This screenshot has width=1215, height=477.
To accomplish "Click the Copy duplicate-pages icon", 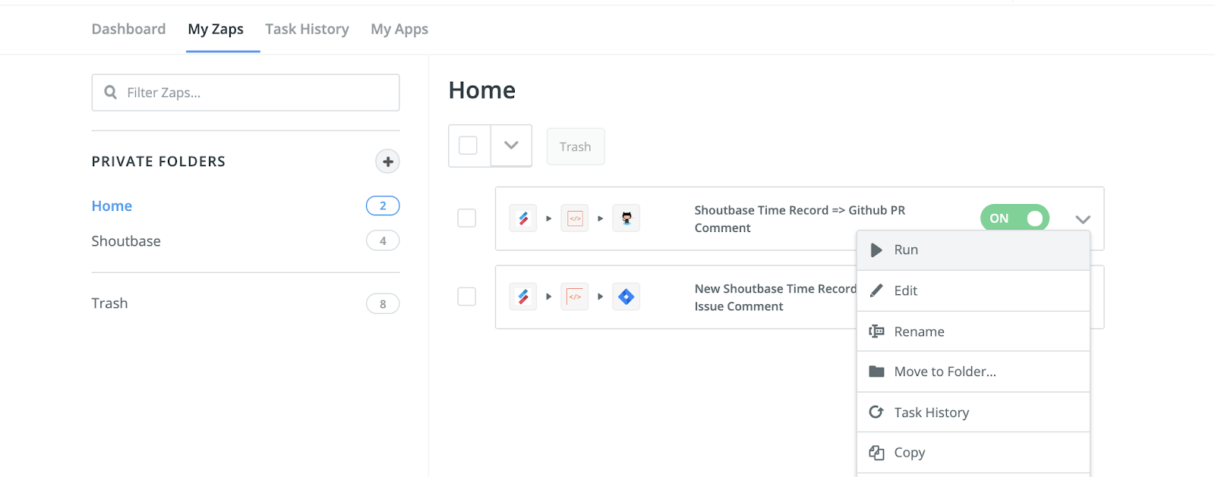I will (x=876, y=453).
